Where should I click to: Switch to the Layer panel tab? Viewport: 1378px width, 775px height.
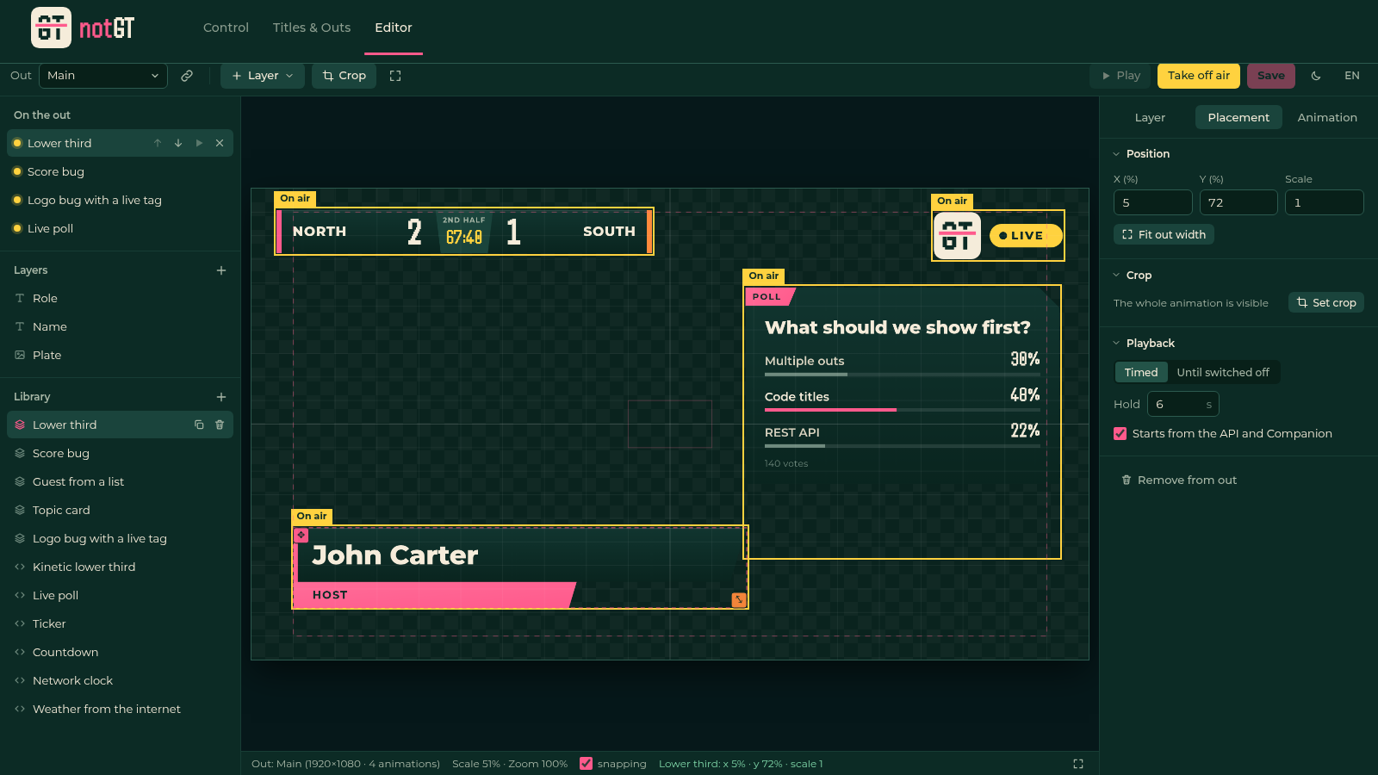pos(1150,118)
